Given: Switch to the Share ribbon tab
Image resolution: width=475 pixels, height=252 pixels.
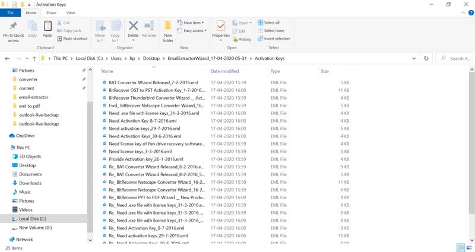Looking at the screenshot, I should [x=51, y=12].
